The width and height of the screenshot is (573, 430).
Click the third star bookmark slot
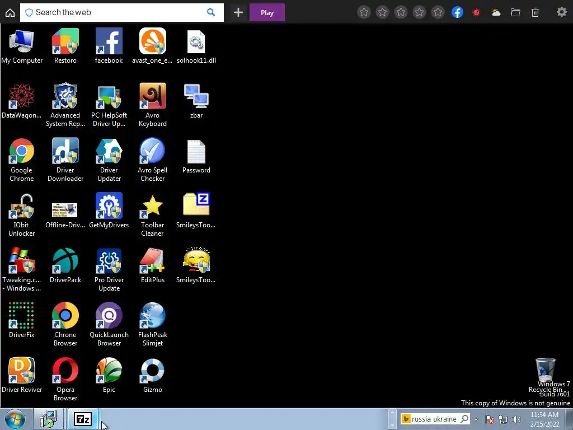coord(401,12)
